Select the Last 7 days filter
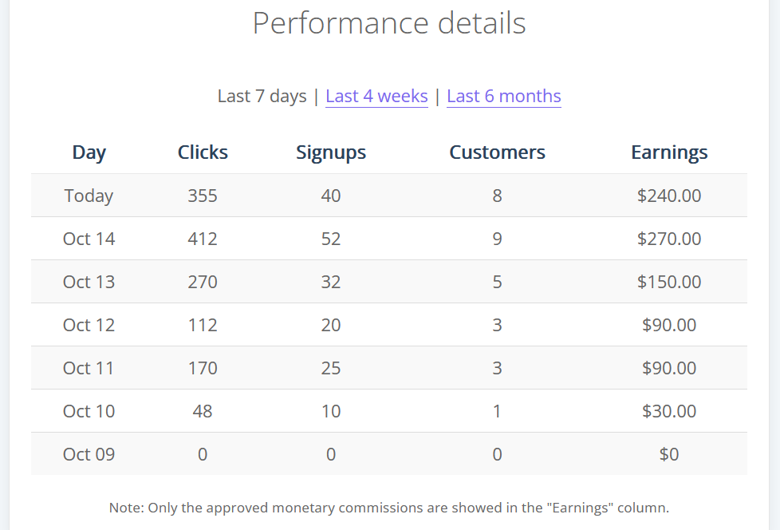This screenshot has height=530, width=780. (x=262, y=96)
